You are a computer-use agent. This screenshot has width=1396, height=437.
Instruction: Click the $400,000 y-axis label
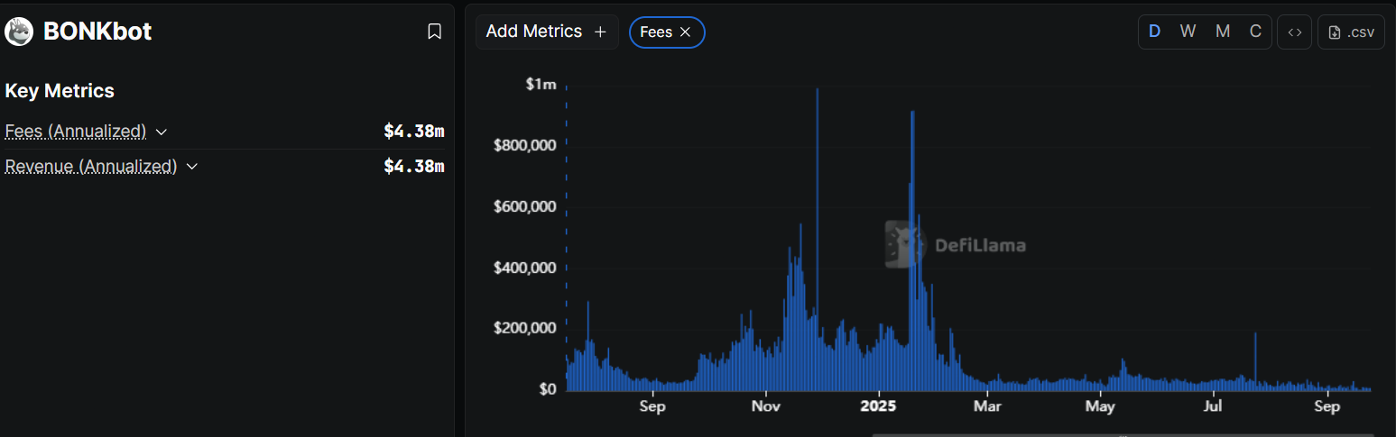(x=526, y=268)
